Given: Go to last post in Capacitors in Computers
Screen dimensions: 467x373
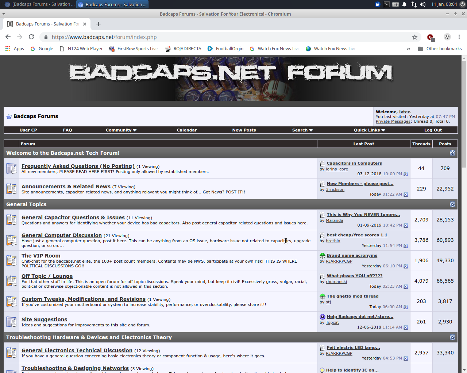Looking at the screenshot, I should point(406,174).
